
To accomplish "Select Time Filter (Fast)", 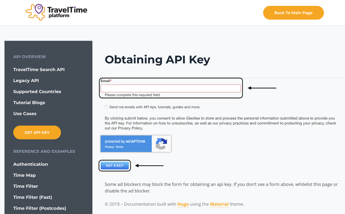I will tap(33, 197).
